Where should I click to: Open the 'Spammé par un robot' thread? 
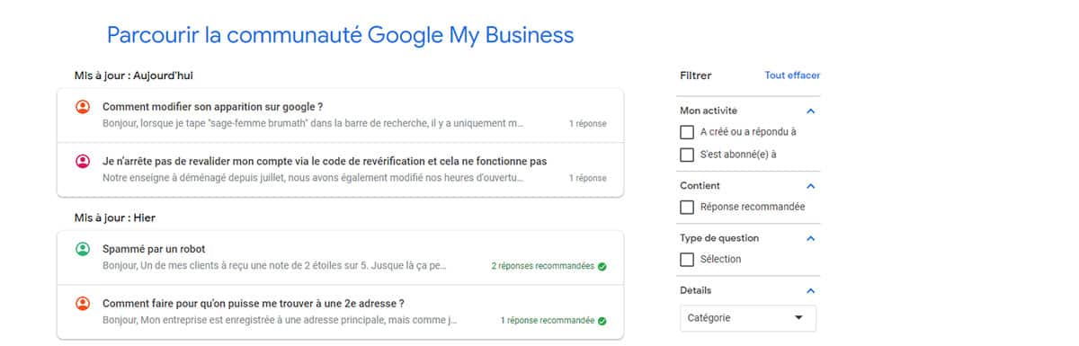click(340, 258)
